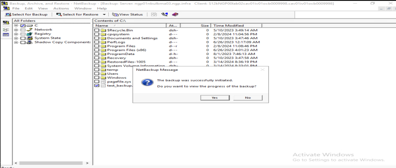Screen dimensions: 396x168
Task: Click the refresh icon in the toolbar
Action: [x=154, y=14]
